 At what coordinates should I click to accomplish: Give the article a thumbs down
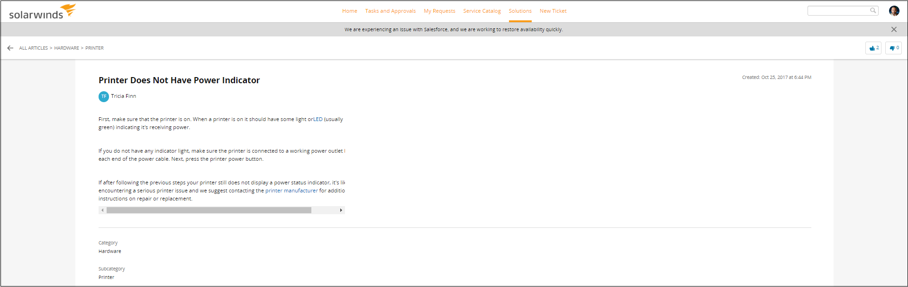point(893,48)
